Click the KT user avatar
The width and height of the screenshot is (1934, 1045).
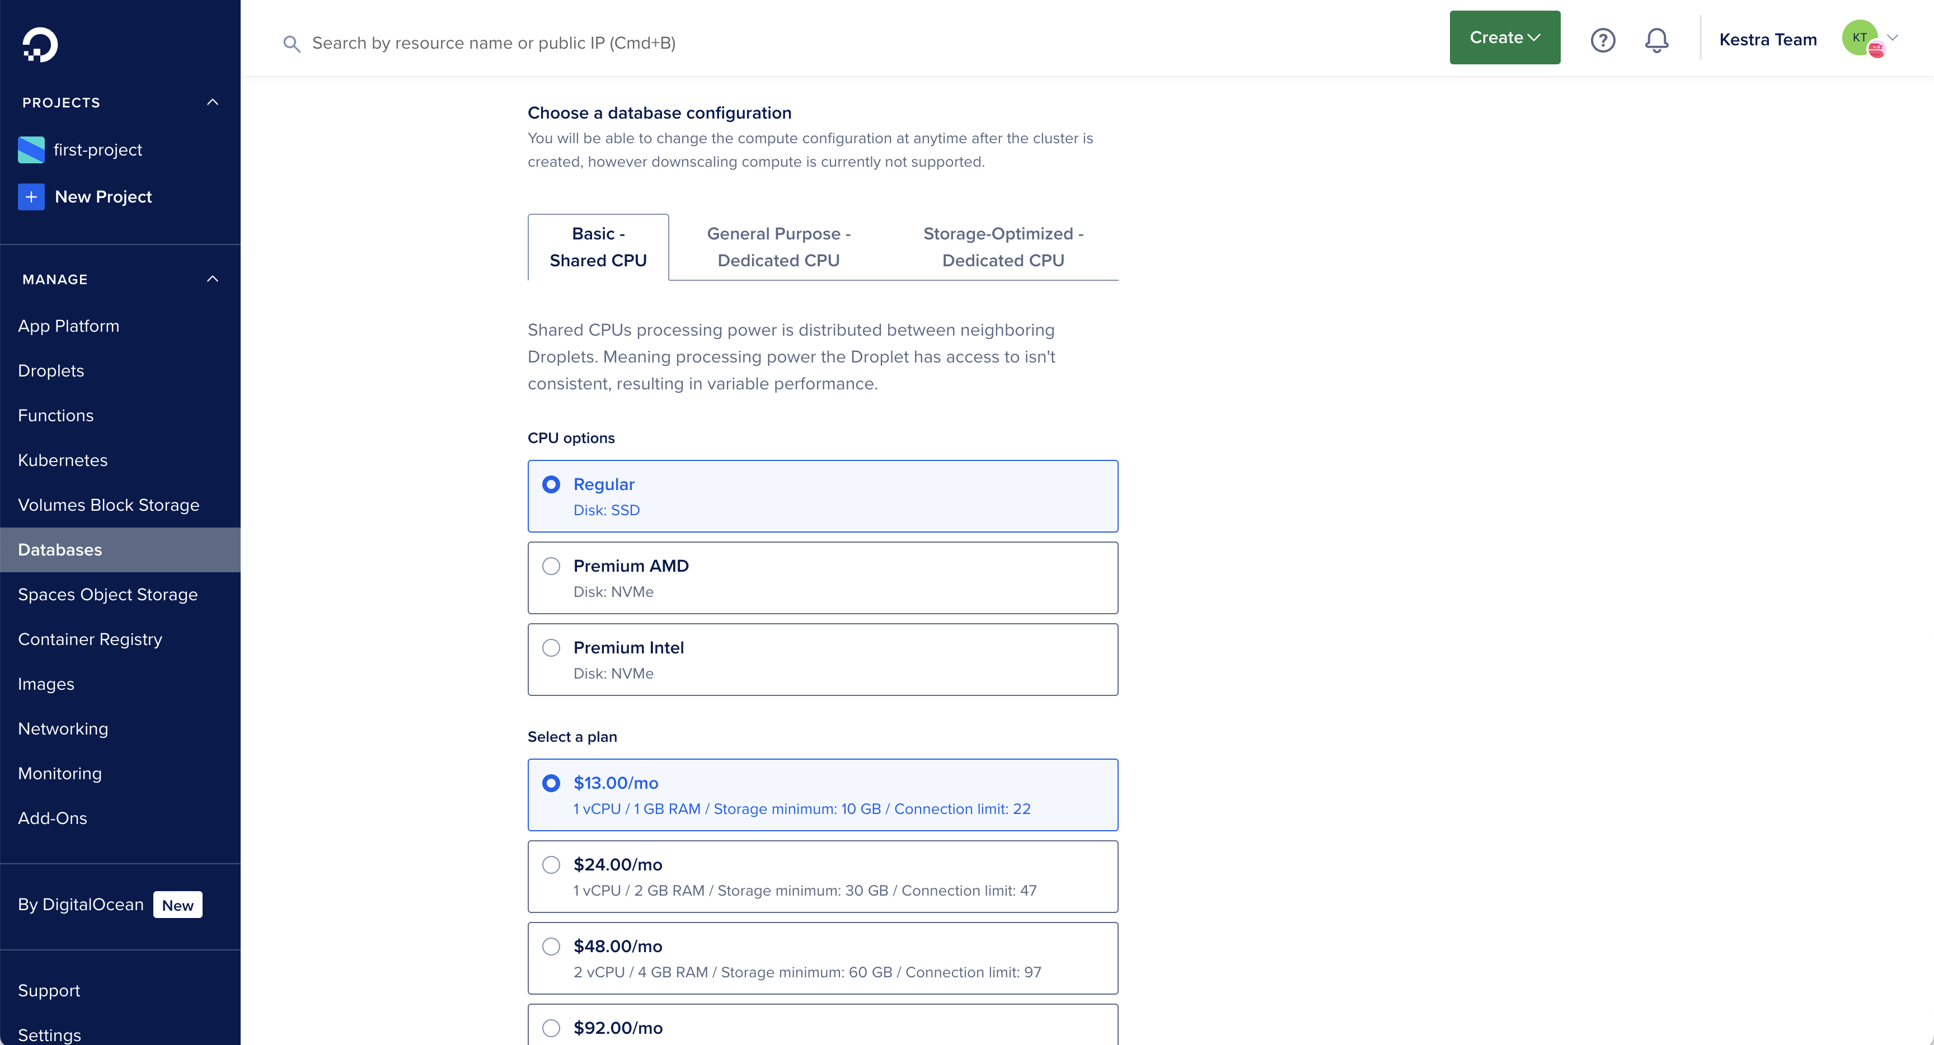[x=1859, y=37]
